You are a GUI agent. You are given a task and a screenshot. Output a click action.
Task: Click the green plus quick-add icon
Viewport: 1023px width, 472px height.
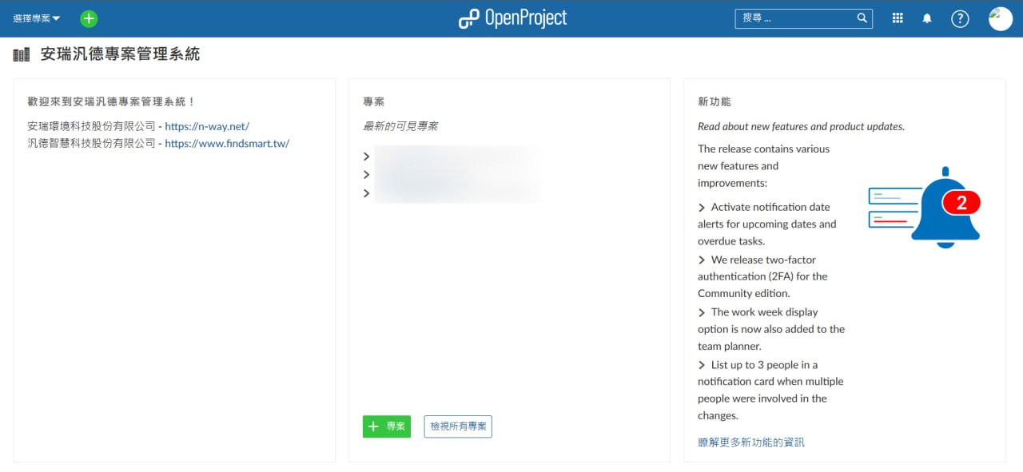89,18
